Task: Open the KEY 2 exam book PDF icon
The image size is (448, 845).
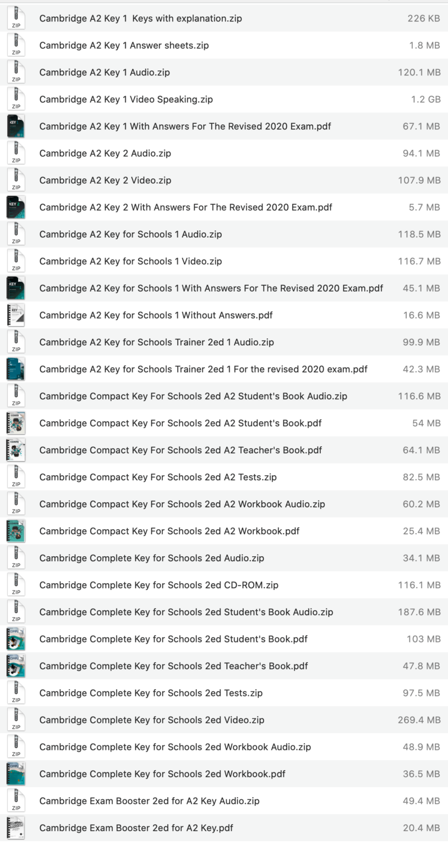Action: click(x=17, y=207)
